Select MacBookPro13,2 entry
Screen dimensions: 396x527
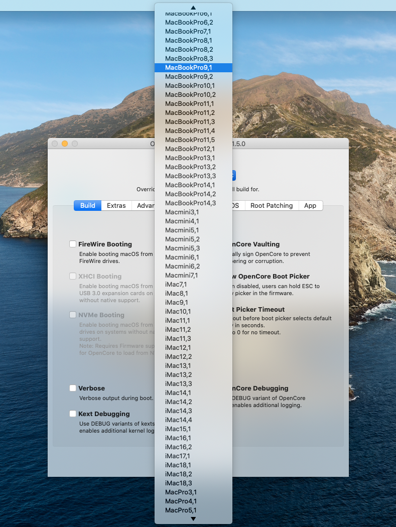(193, 167)
